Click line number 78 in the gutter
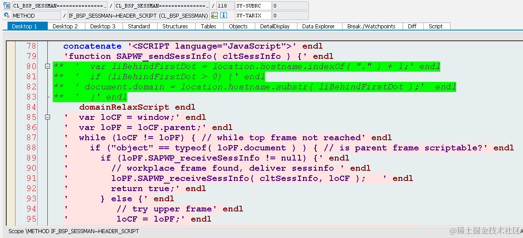 pos(31,46)
